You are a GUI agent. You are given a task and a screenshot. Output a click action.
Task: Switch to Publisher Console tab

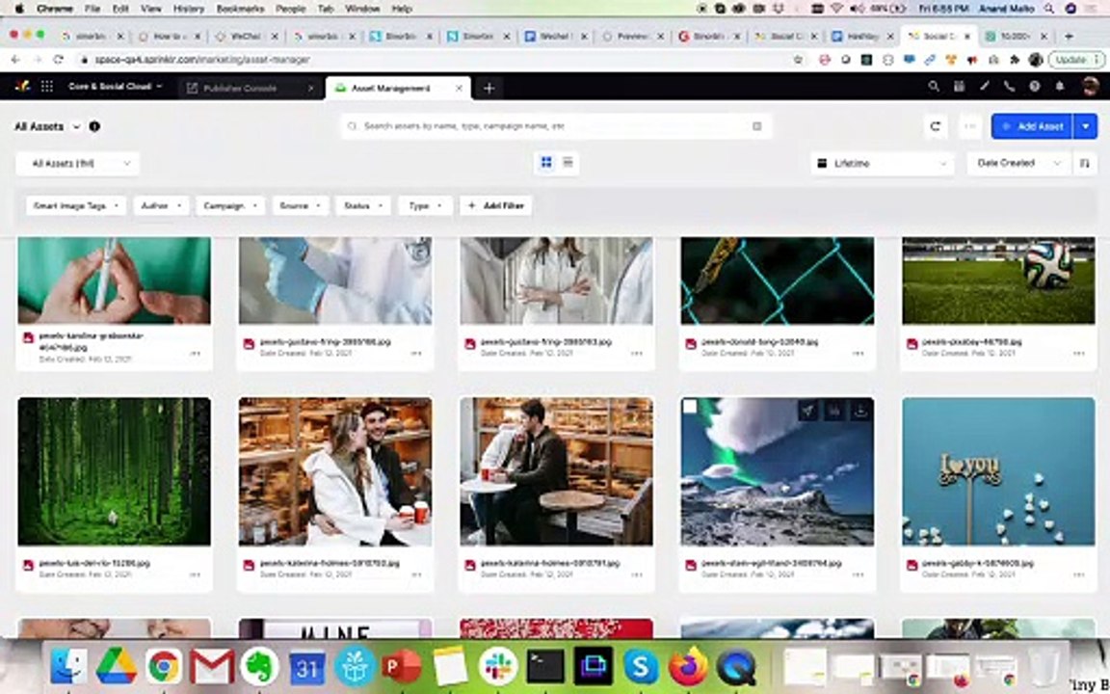pos(240,89)
